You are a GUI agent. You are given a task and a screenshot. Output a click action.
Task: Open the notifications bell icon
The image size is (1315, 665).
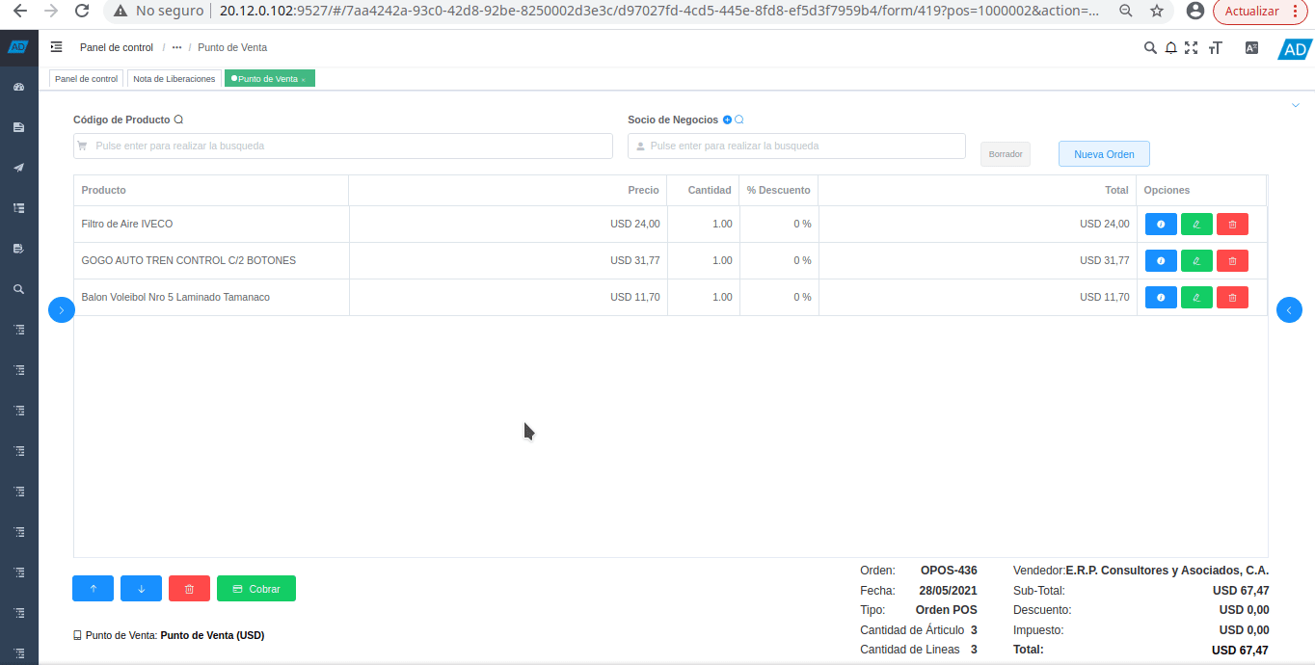point(1171,48)
